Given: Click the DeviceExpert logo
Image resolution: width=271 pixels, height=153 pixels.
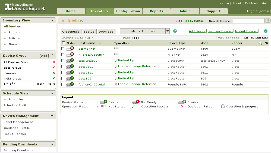Looking at the screenshot, I should pyautogui.click(x=25, y=7).
